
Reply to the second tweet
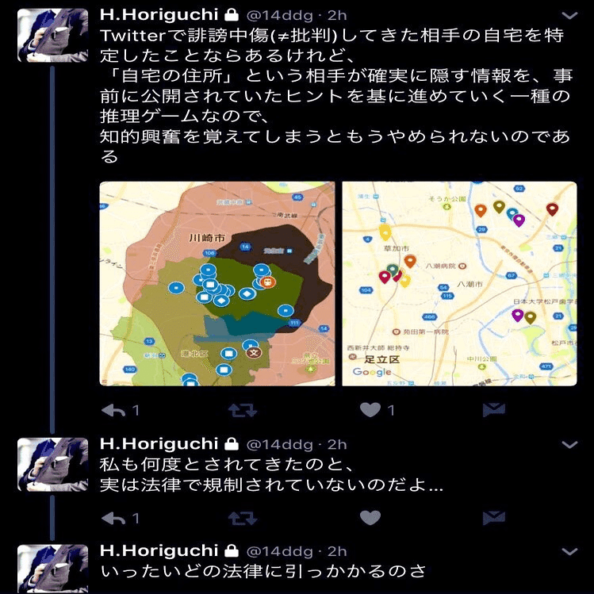click(x=113, y=518)
